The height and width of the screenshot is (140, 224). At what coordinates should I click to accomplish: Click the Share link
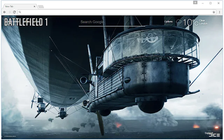pos(27,22)
